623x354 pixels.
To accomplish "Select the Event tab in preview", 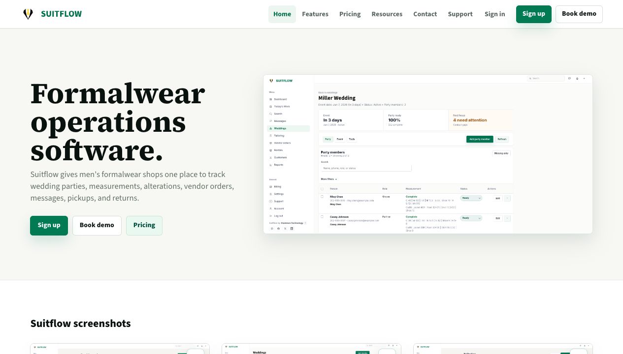I will (x=340, y=139).
